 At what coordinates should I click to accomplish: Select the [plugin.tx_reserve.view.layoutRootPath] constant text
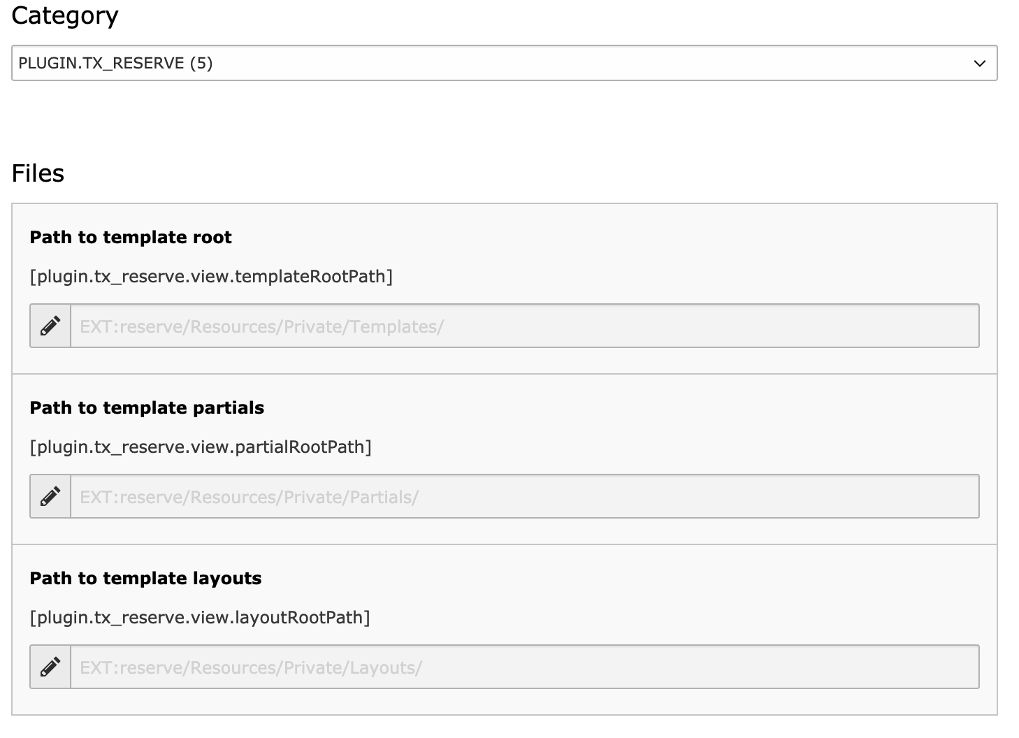[200, 618]
